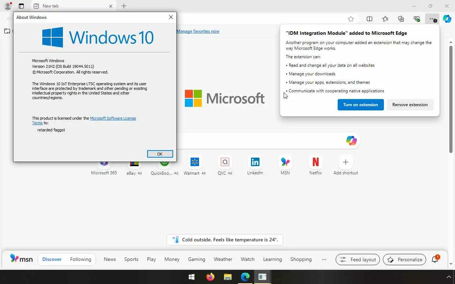Add this page to favorites star icon
The height and width of the screenshot is (284, 455).
(351, 19)
